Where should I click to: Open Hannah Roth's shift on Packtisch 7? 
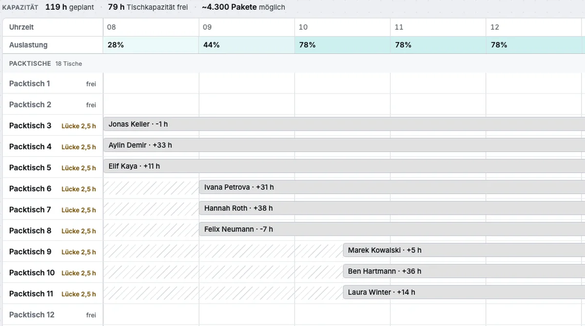(392, 208)
